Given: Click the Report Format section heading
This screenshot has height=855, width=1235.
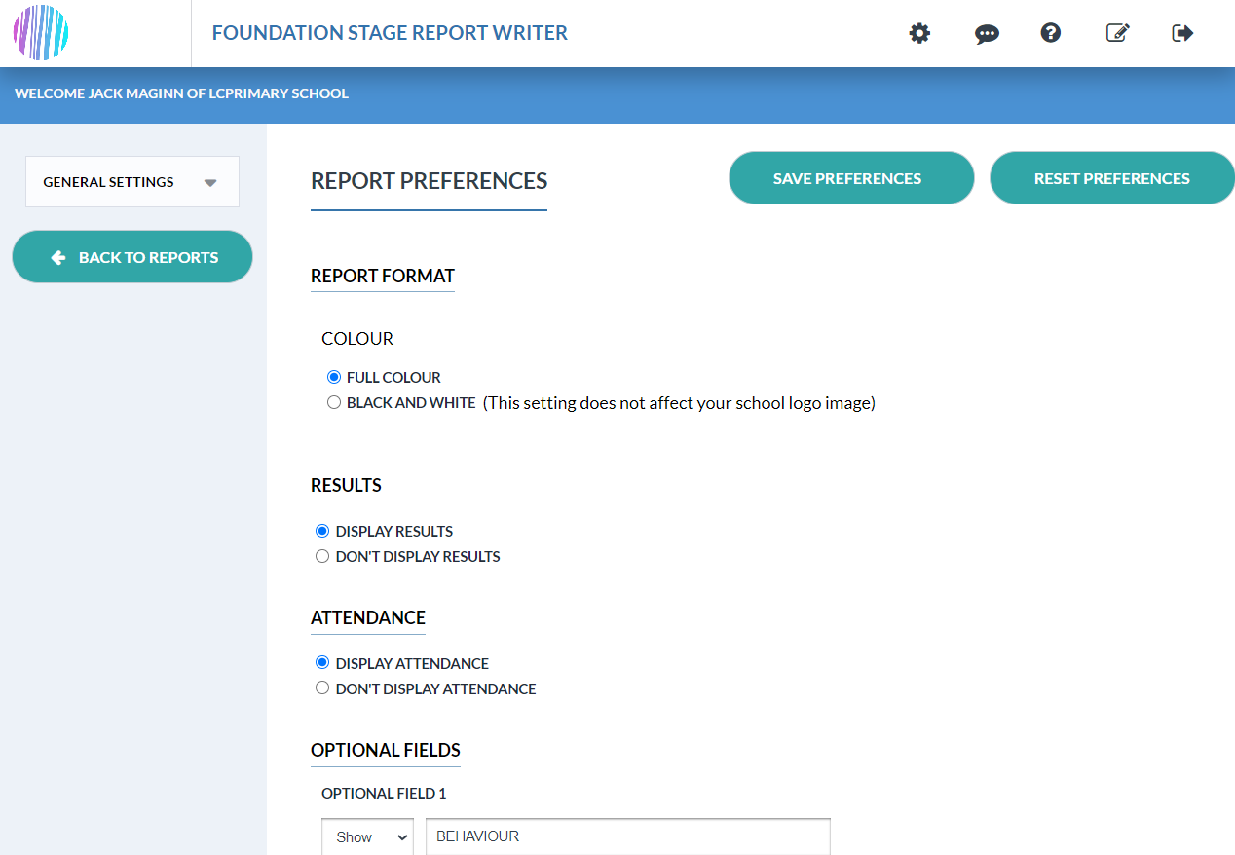Looking at the screenshot, I should coord(383,276).
